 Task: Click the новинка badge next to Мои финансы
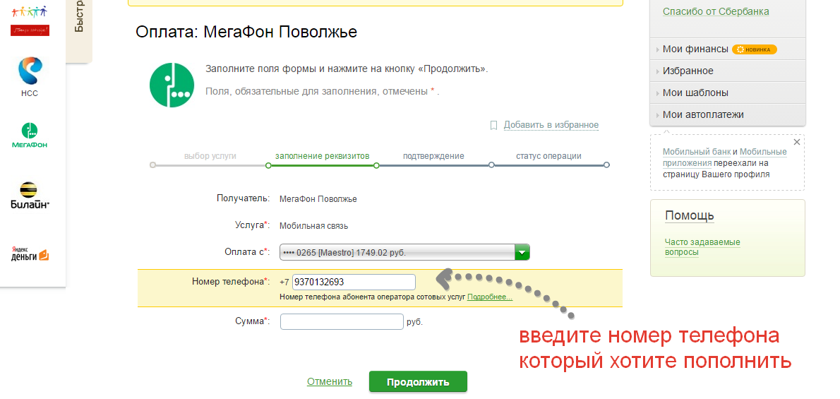(755, 49)
